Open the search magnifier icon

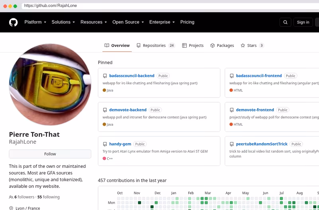coord(285,22)
